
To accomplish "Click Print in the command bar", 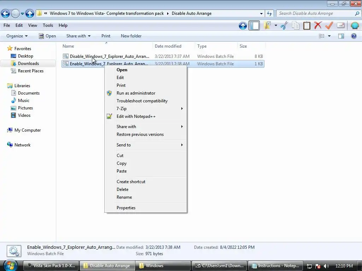I will 106,36.
